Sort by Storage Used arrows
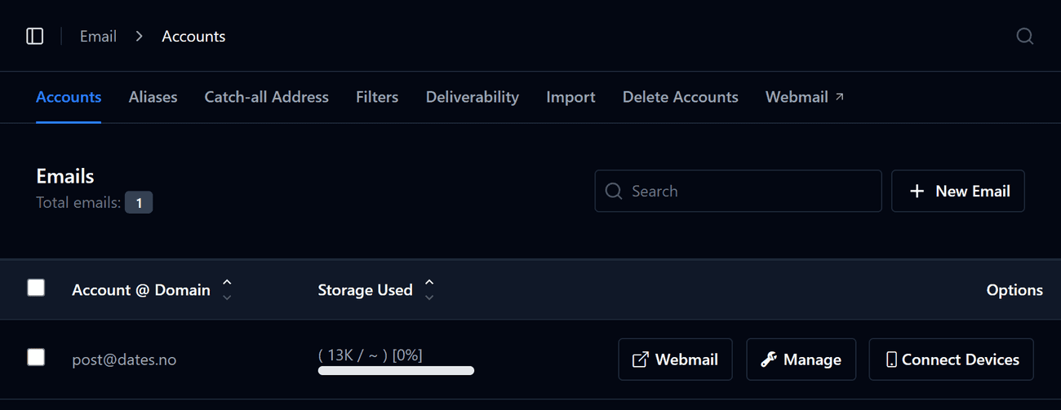Screen dimensions: 1061x410 point(429,289)
